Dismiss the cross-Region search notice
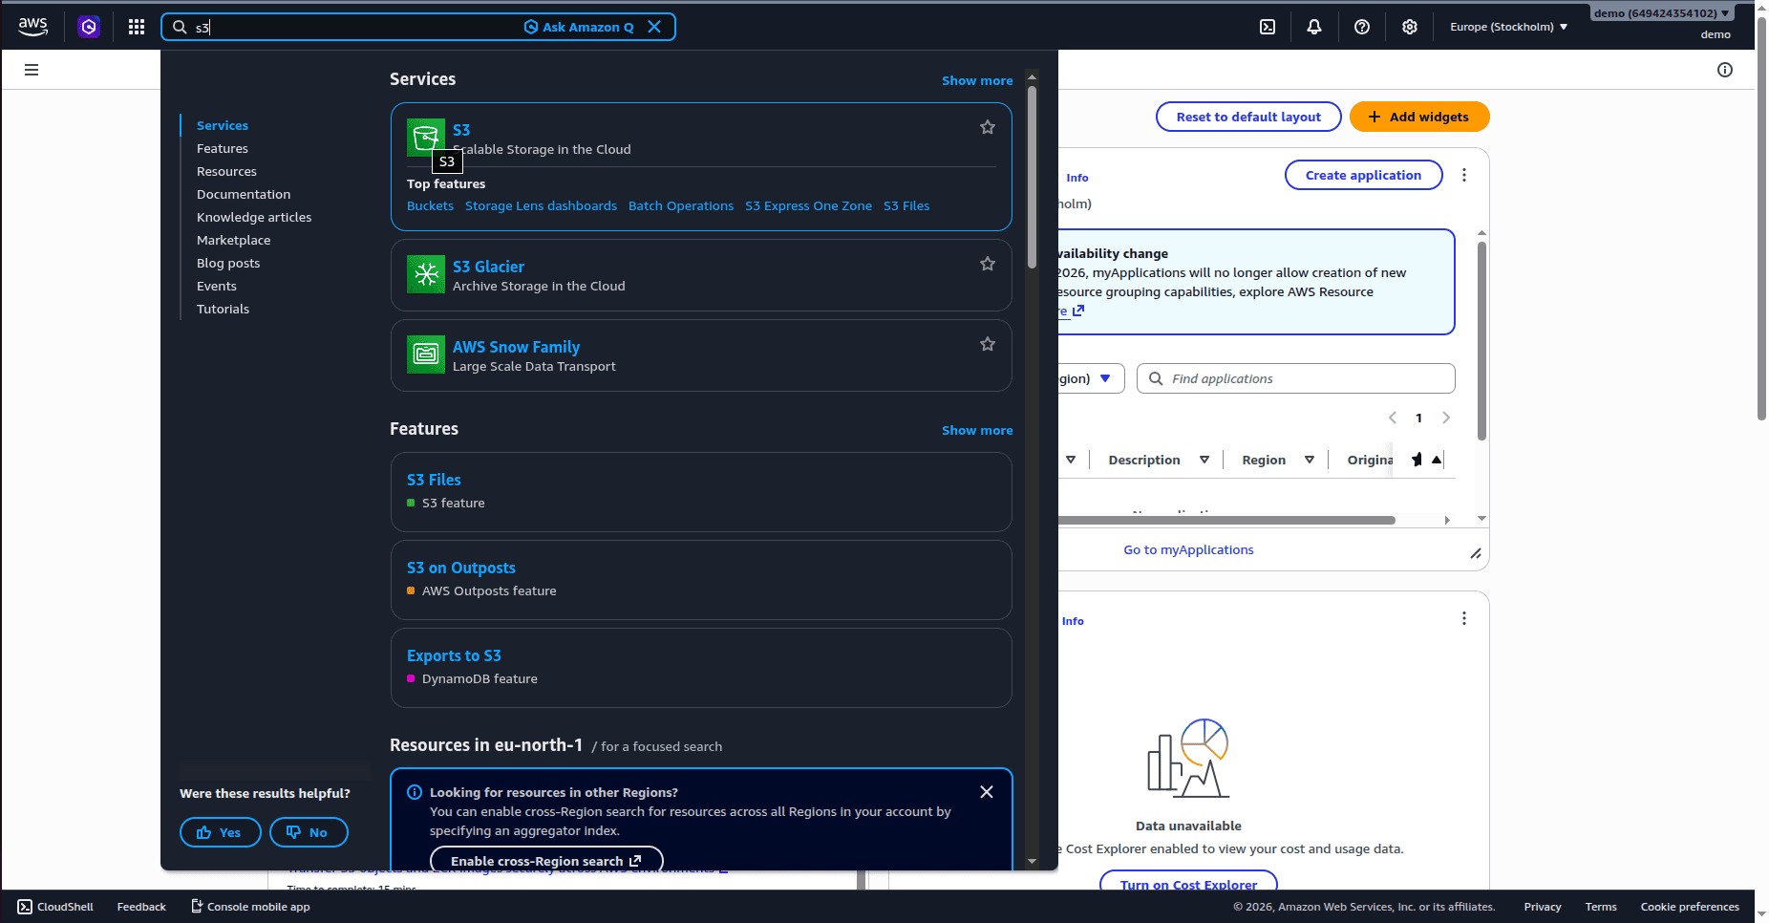 tap(987, 792)
